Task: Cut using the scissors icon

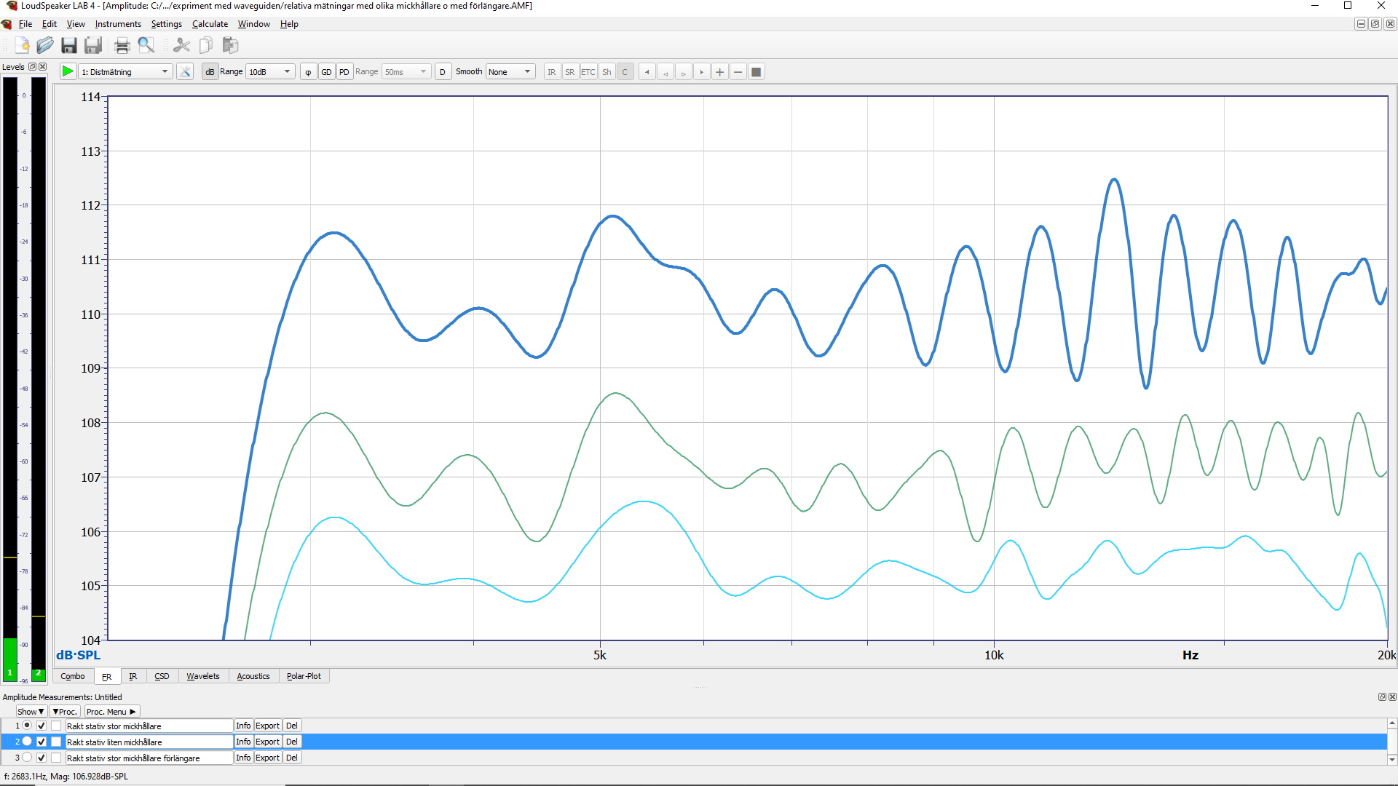Action: 181,45
